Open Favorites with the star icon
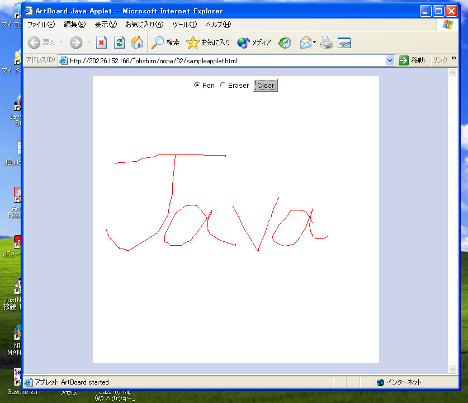 coord(192,43)
